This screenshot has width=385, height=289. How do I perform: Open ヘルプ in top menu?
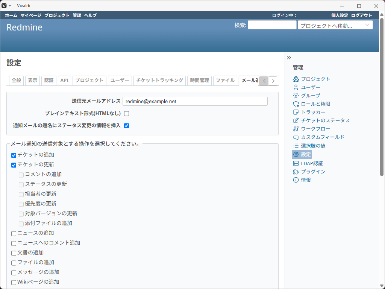click(x=90, y=15)
